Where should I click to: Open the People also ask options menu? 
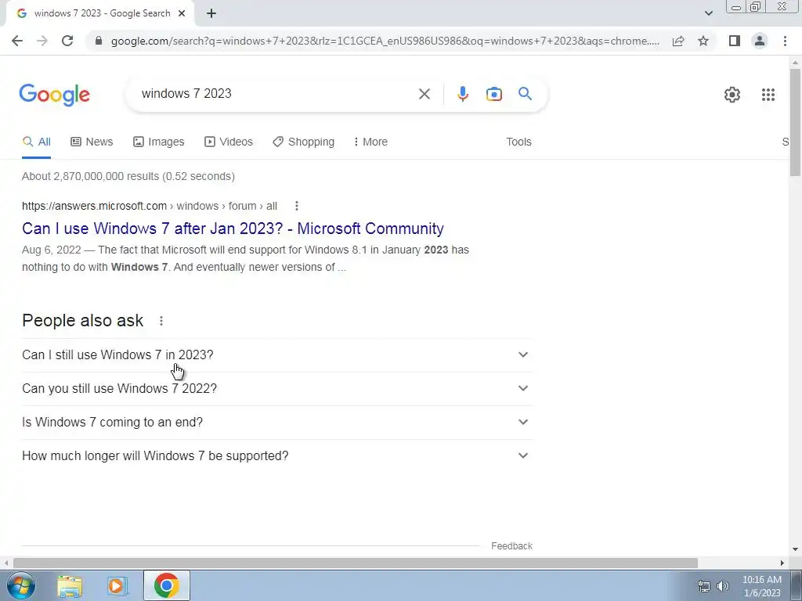161,321
